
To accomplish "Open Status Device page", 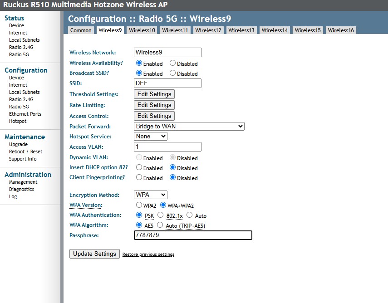I will pos(17,25).
